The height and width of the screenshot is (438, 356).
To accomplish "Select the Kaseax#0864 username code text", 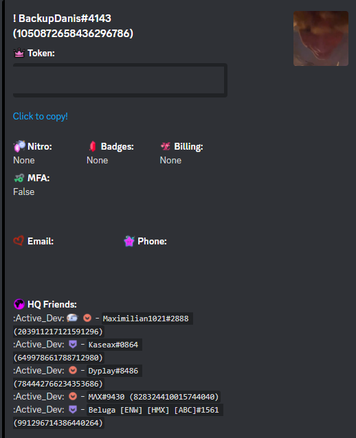I will pyautogui.click(x=113, y=345).
